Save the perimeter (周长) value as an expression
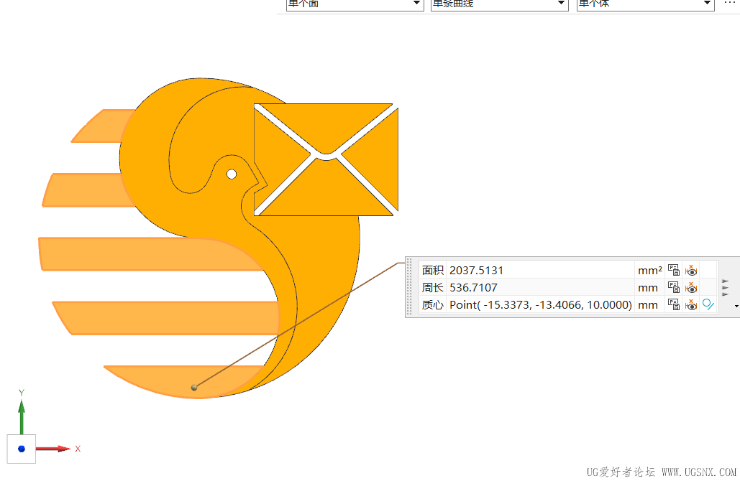740x481 pixels. click(673, 287)
